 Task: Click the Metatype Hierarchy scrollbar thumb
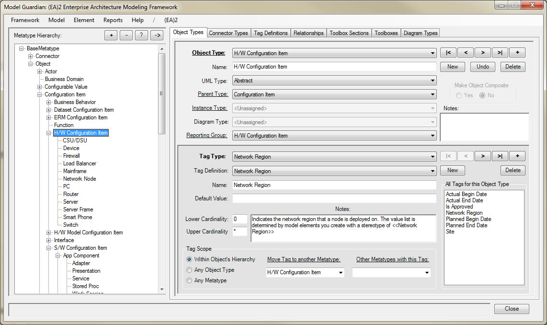(x=161, y=93)
